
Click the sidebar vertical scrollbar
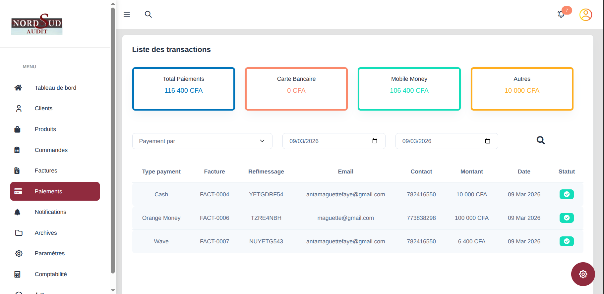113,139
